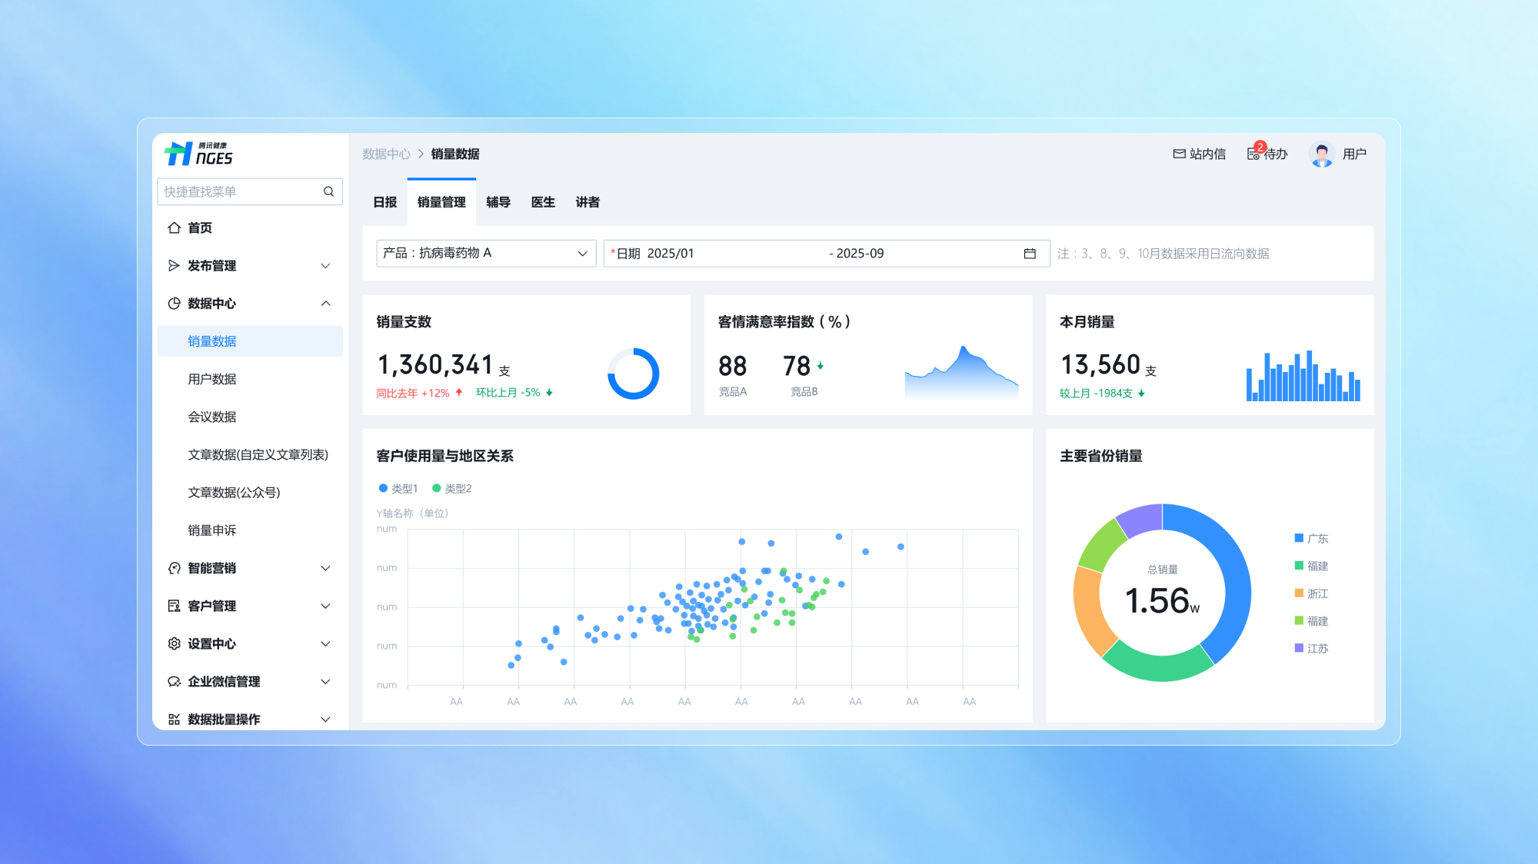Switch to the 讲者 tab
This screenshot has height=864, width=1538.
[588, 202]
